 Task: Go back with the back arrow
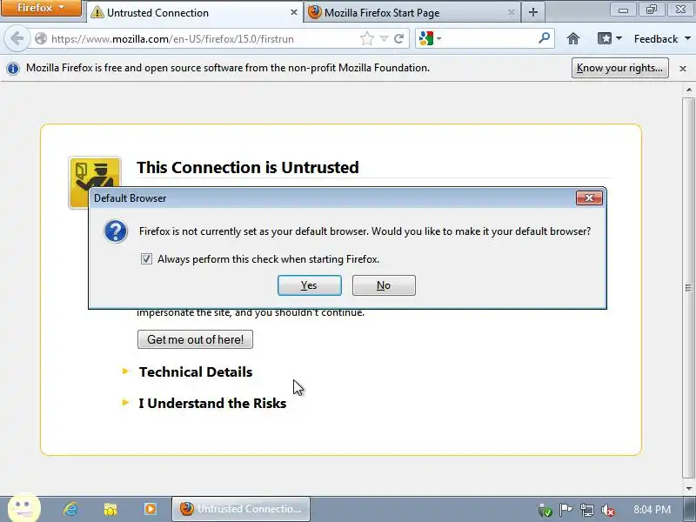(x=17, y=38)
